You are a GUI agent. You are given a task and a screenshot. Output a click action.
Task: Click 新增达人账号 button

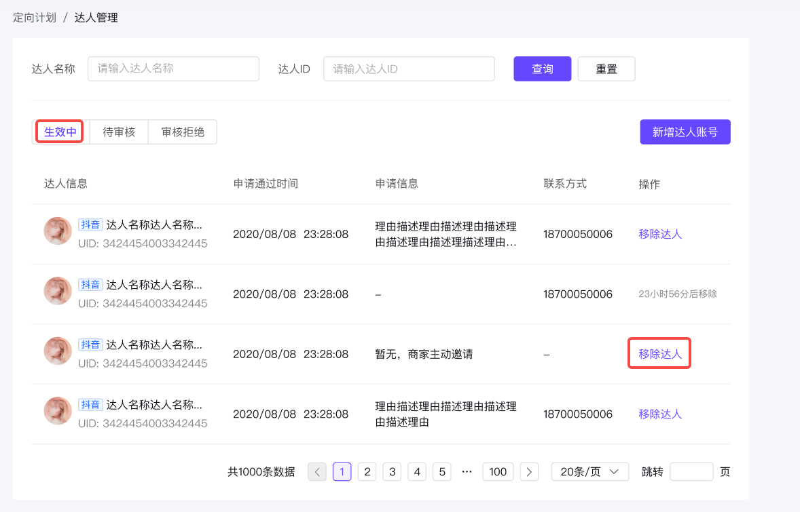[685, 132]
